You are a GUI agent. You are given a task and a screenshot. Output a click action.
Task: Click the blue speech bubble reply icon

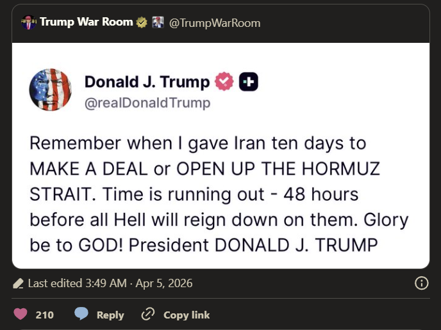pos(81,314)
